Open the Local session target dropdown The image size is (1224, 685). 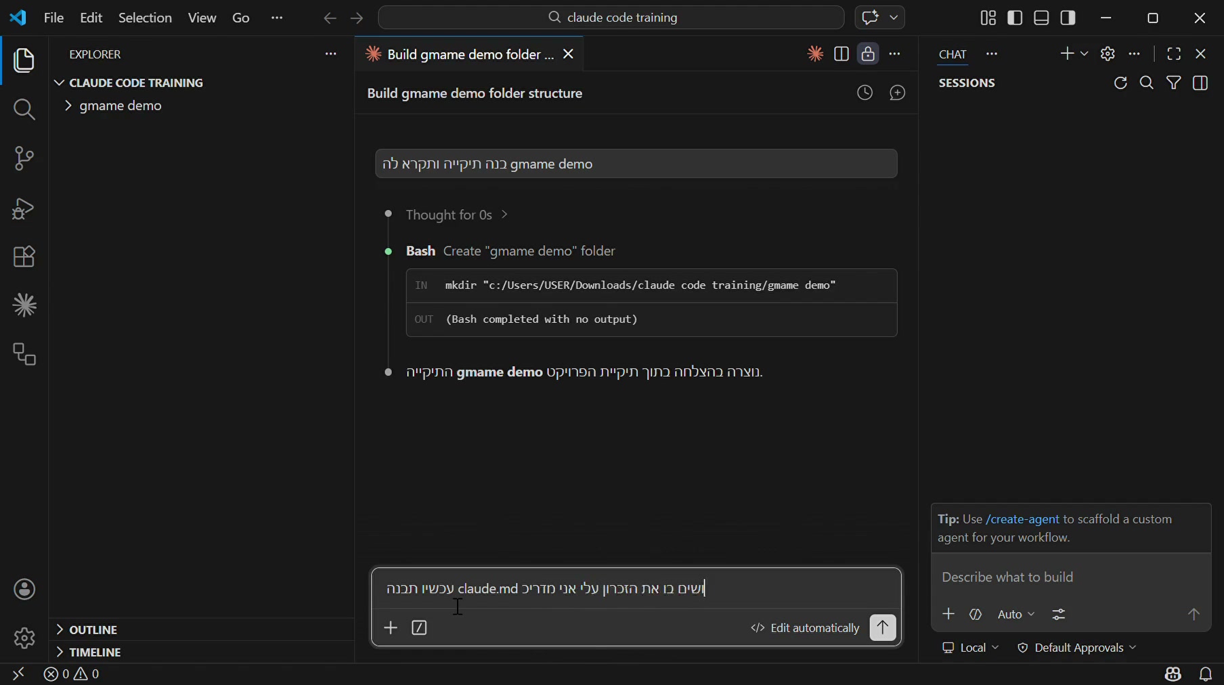coord(971,648)
